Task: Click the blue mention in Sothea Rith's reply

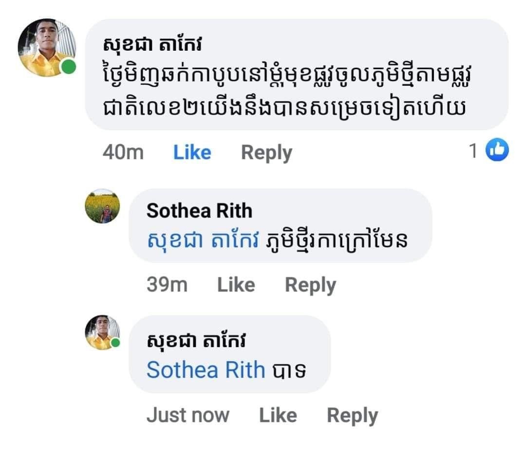Action: click(x=203, y=240)
